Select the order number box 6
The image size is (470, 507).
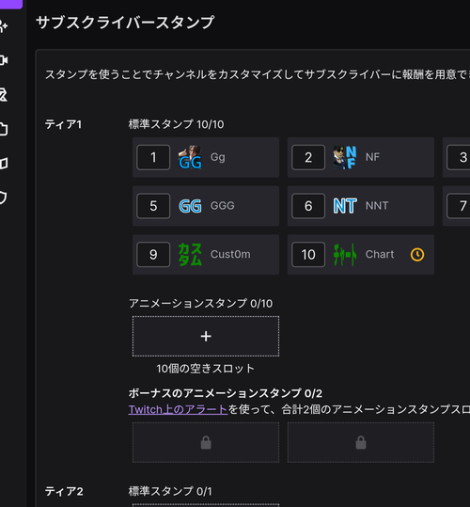coord(308,206)
